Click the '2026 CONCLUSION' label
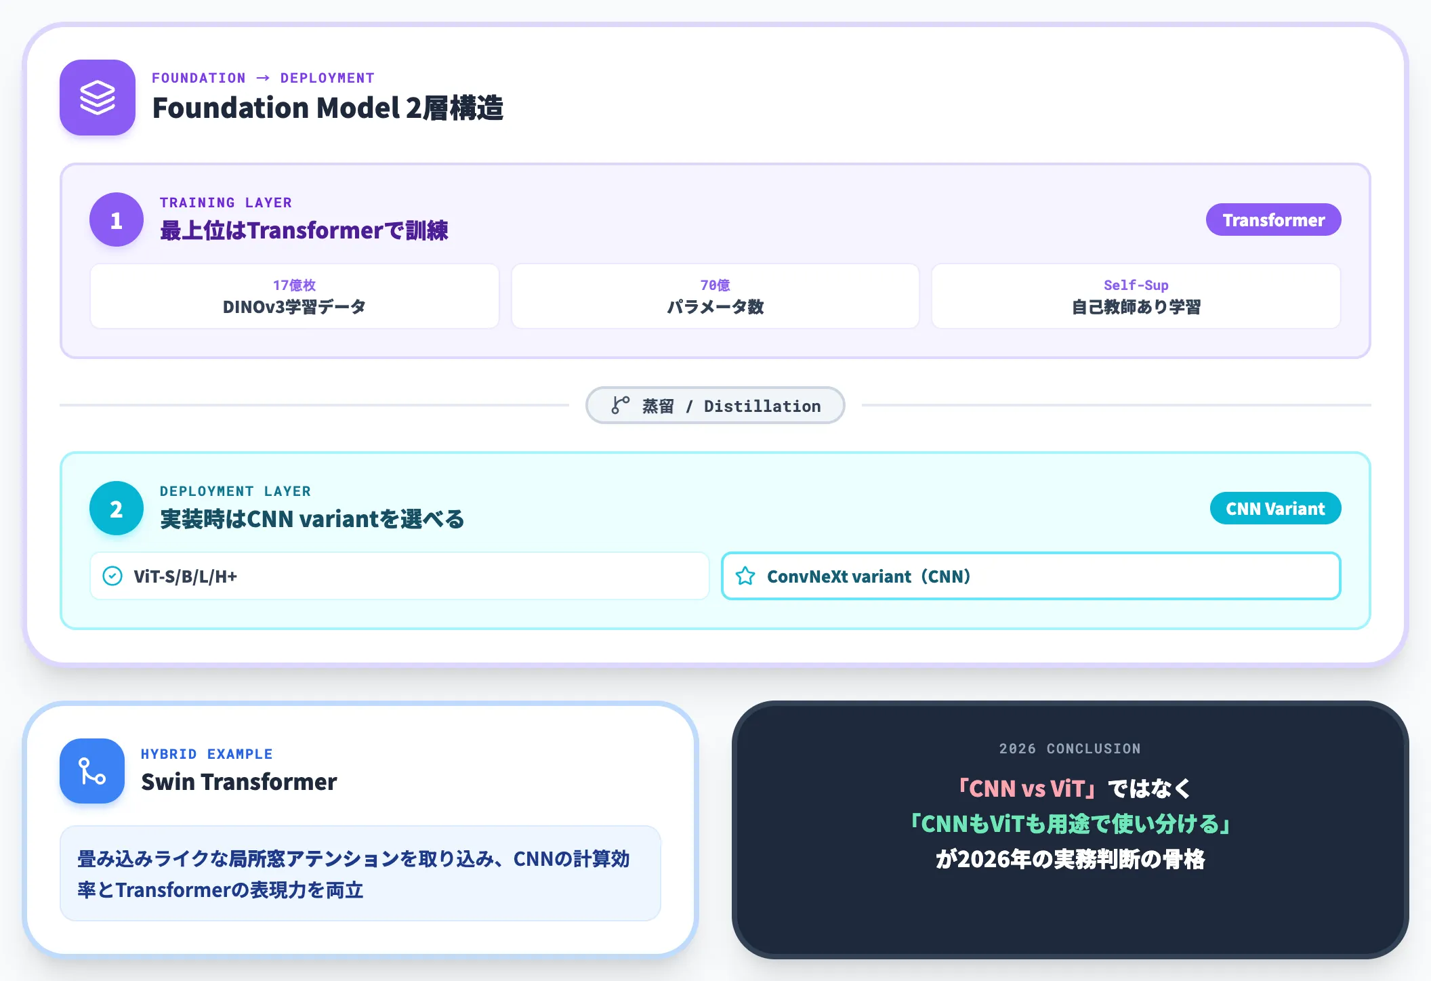This screenshot has width=1431, height=981. click(x=1070, y=749)
